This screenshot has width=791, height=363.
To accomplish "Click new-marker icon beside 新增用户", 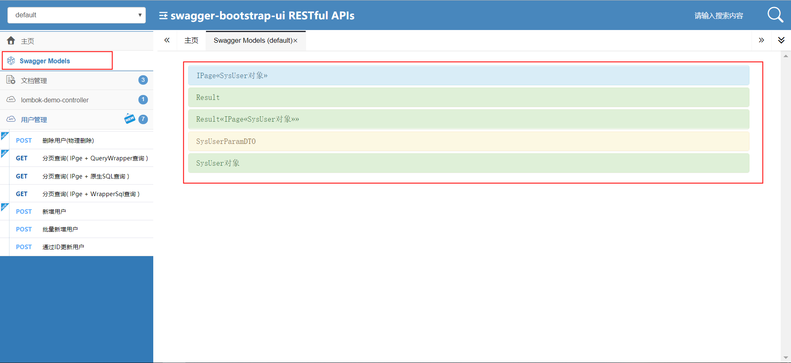I will 5,207.
